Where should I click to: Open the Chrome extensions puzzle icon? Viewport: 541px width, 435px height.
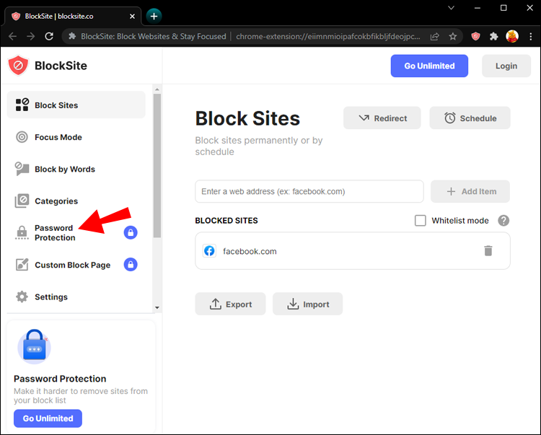pyautogui.click(x=494, y=36)
